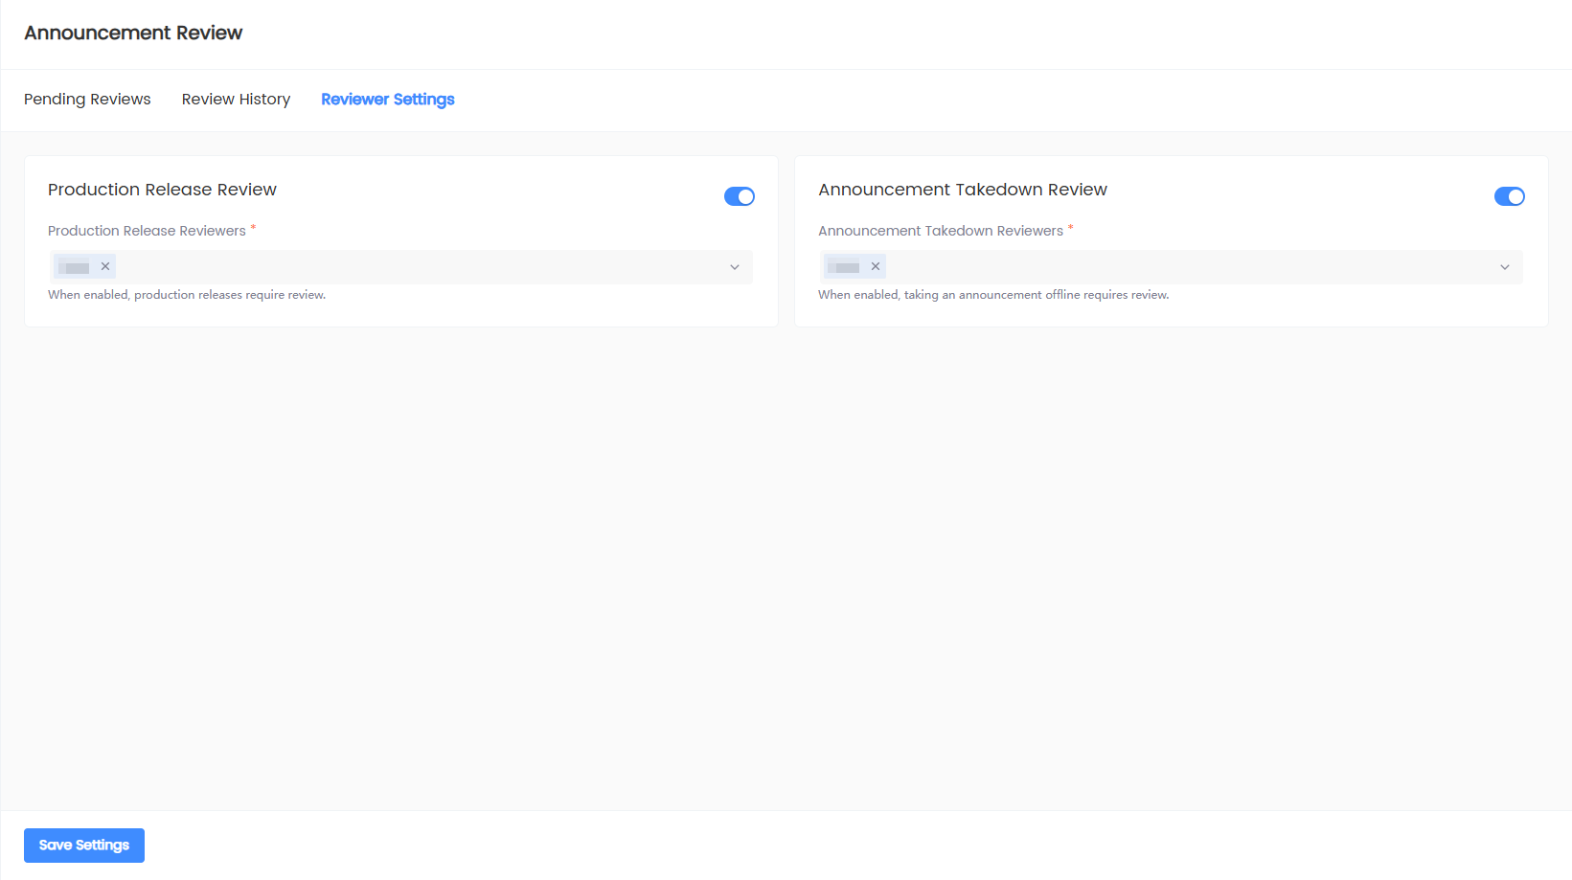Switch to the Pending Reviews tab
The height and width of the screenshot is (880, 1572).
click(x=87, y=100)
